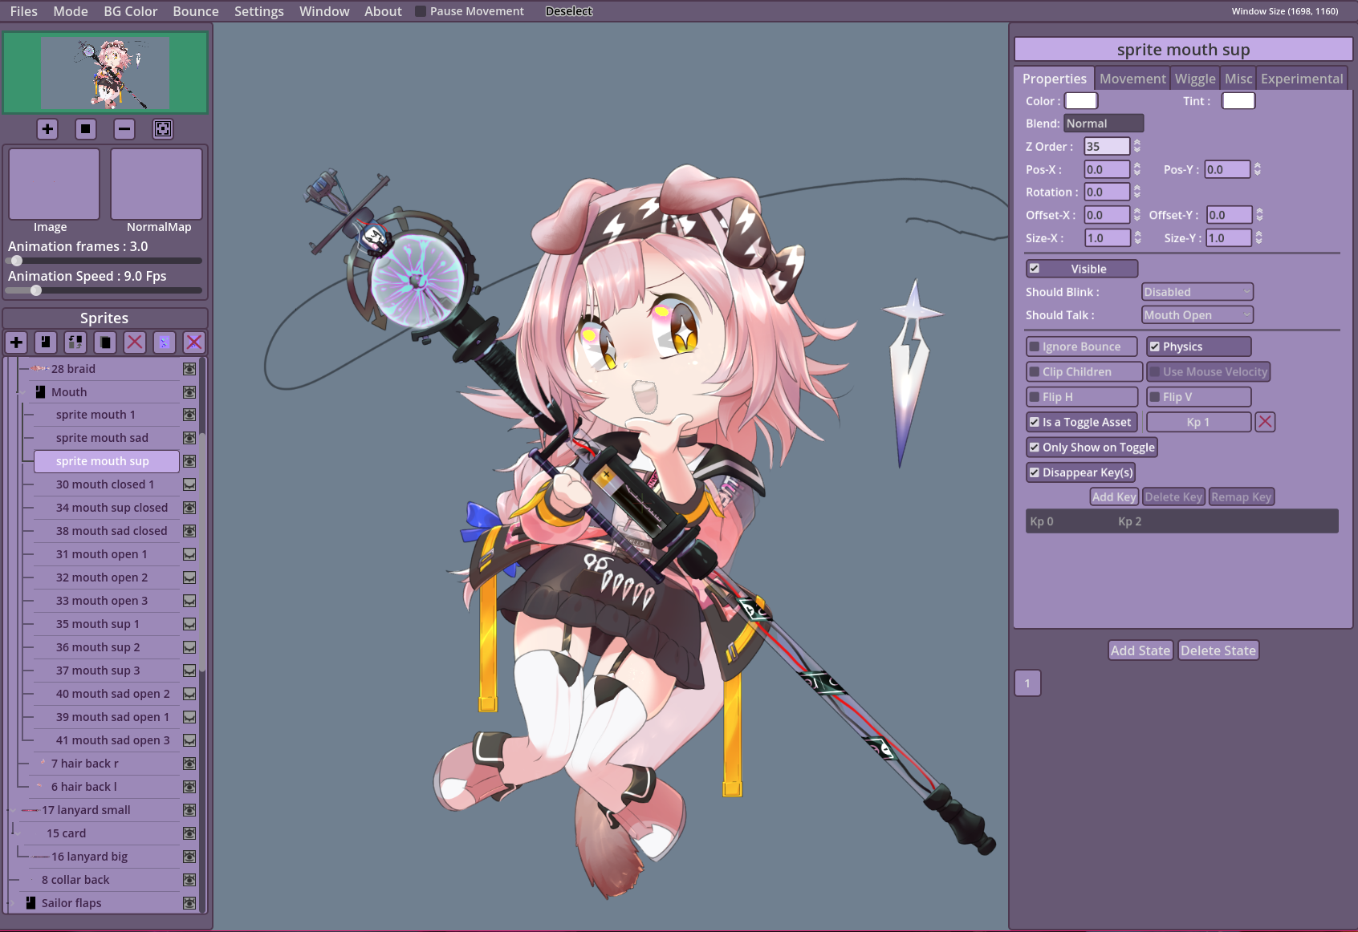Toggle visibility eye for 7 hair back r
The height and width of the screenshot is (932, 1358).
click(189, 764)
